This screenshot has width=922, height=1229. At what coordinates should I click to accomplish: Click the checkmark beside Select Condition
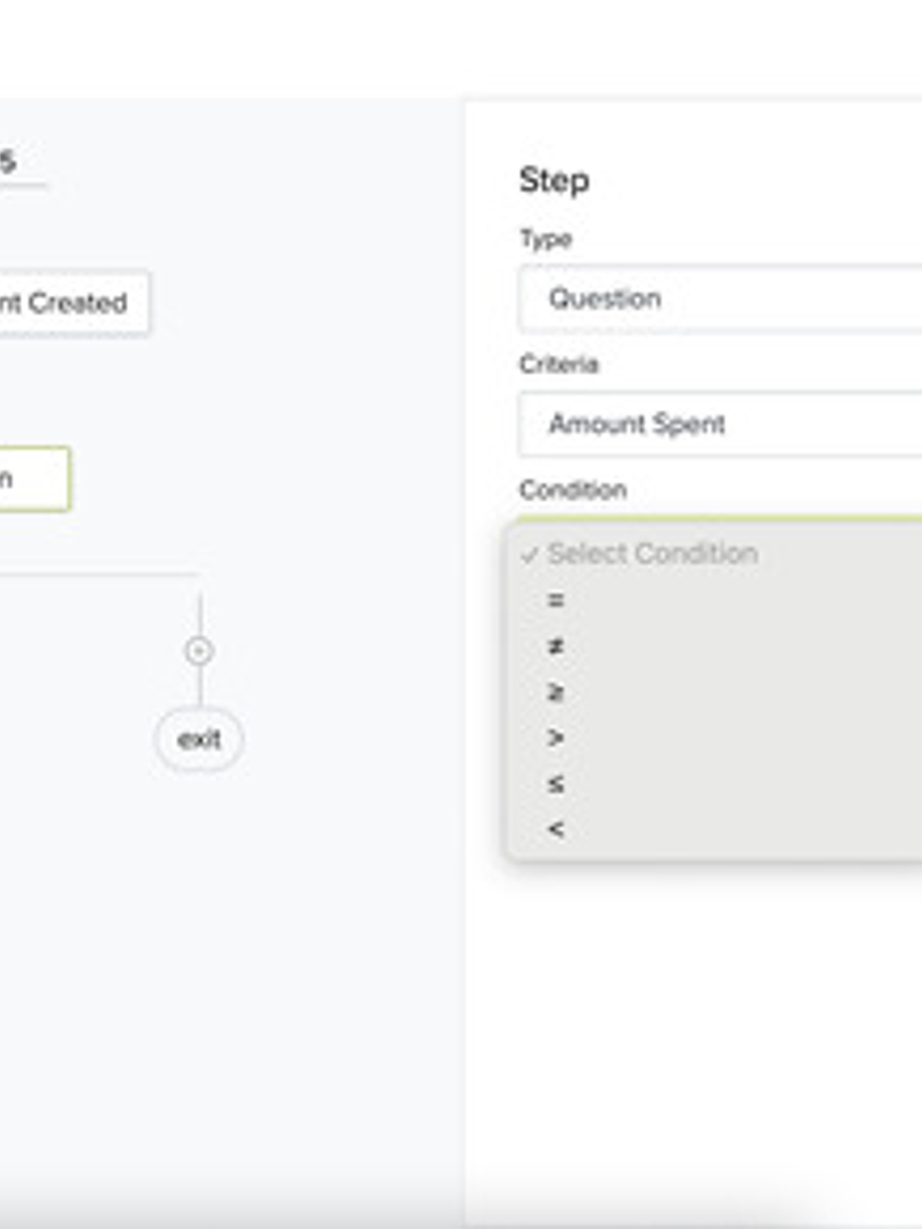click(530, 555)
